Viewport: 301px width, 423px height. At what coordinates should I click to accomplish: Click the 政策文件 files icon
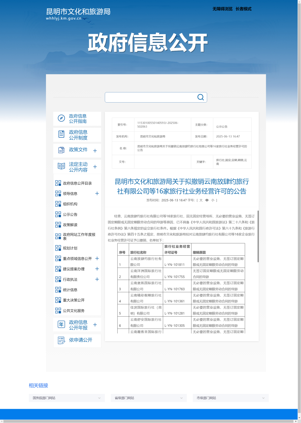coord(61,150)
